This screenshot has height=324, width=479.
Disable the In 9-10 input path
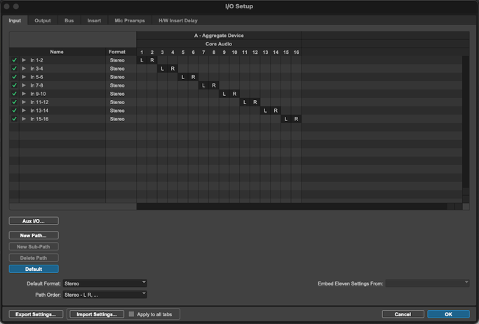(14, 94)
